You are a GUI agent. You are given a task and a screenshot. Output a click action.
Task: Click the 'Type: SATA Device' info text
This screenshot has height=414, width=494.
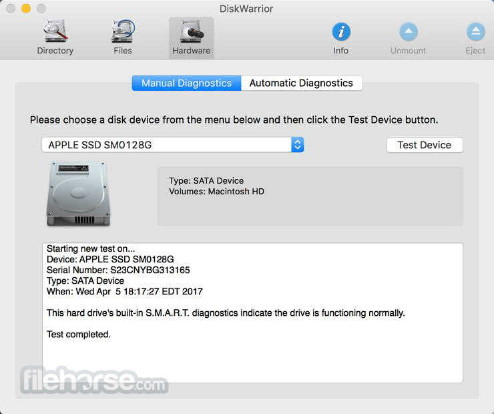206,181
